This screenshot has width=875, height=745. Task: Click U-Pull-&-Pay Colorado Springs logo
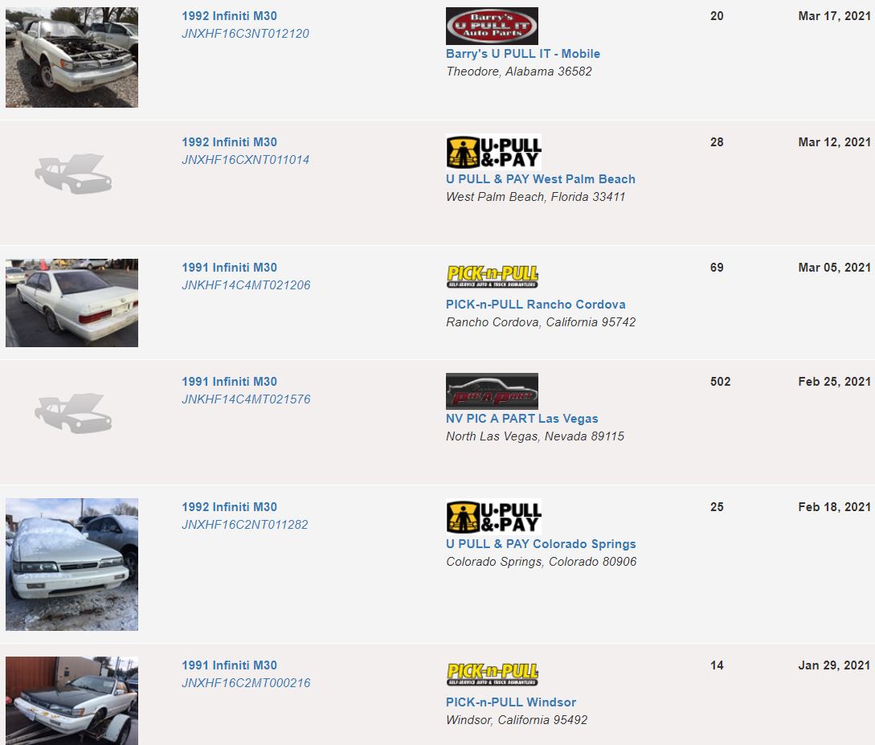(494, 517)
